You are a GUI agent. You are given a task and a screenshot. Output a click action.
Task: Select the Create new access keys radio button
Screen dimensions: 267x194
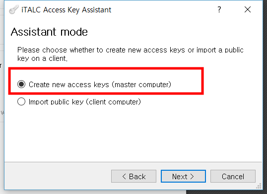21,84
